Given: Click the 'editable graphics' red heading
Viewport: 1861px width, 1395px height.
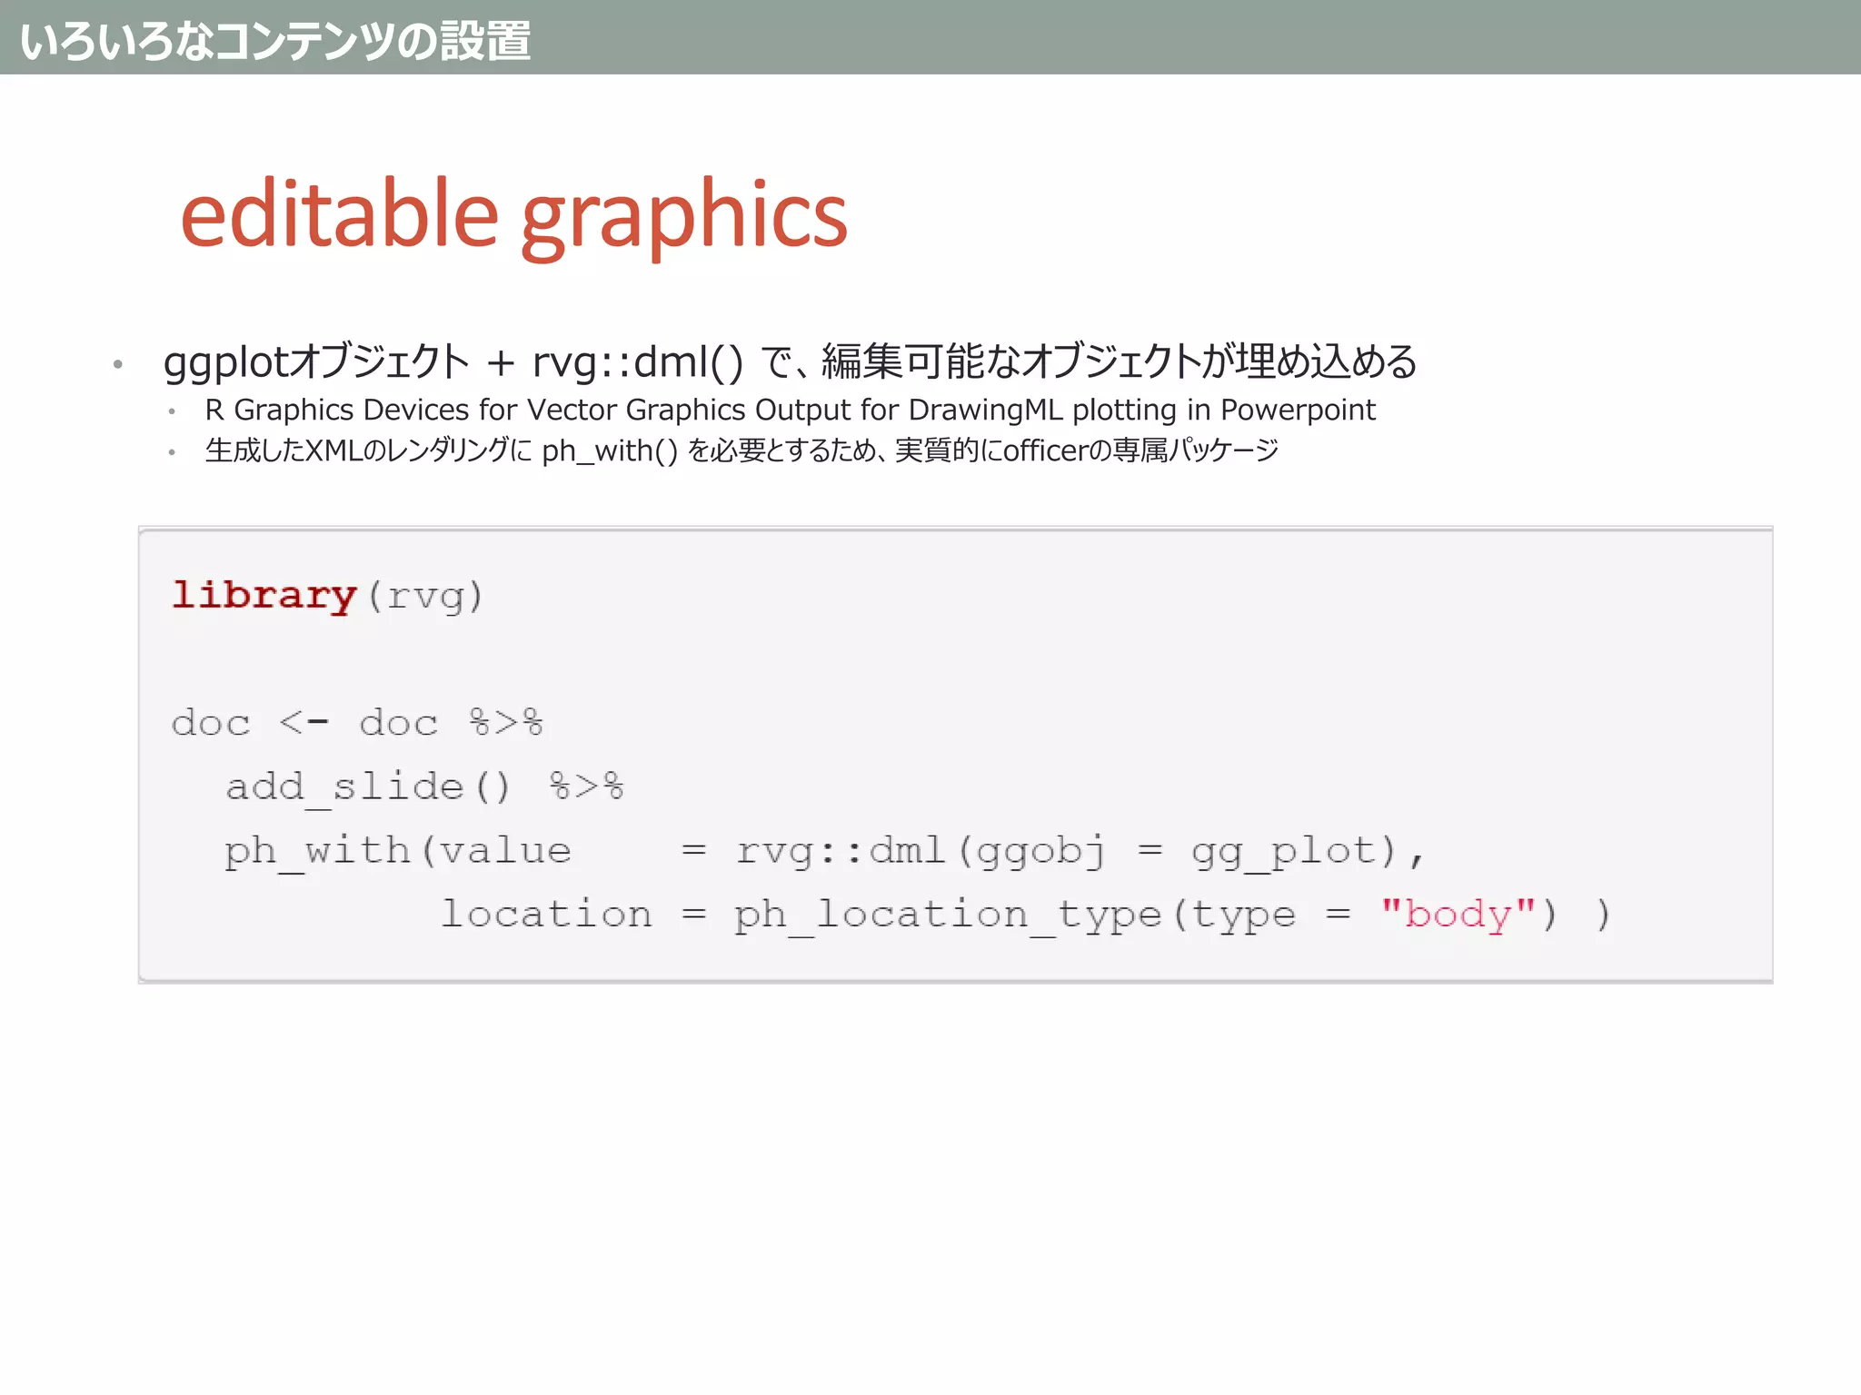Looking at the screenshot, I should [513, 216].
